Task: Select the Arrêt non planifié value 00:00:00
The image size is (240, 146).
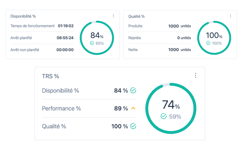Action: 65,50
